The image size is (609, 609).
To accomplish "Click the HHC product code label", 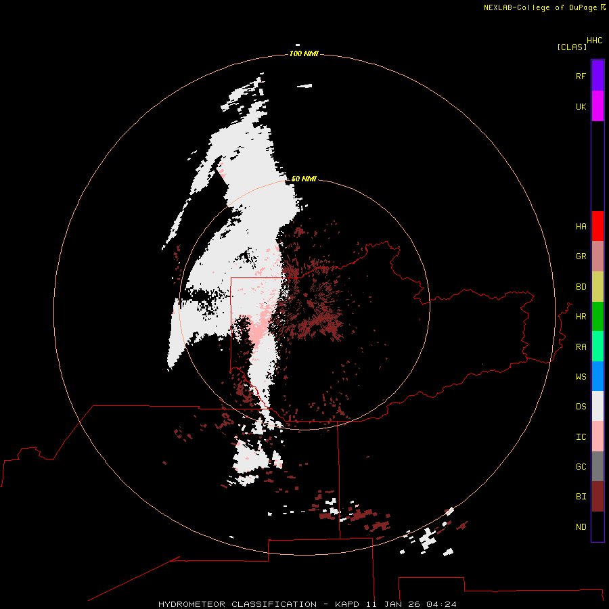I will tap(595, 41).
